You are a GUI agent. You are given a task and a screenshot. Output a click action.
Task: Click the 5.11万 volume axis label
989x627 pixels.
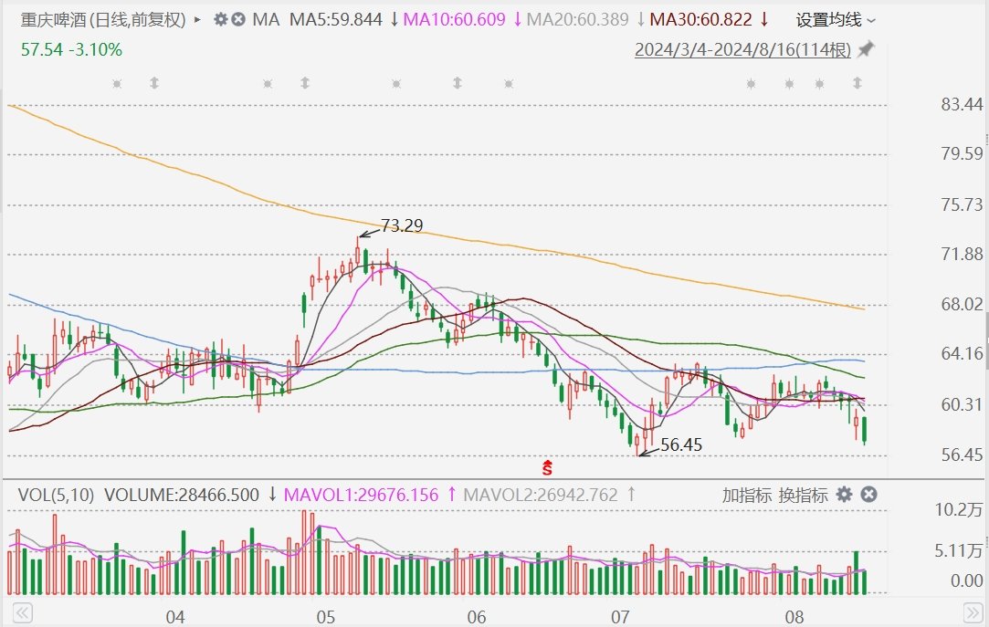point(959,550)
